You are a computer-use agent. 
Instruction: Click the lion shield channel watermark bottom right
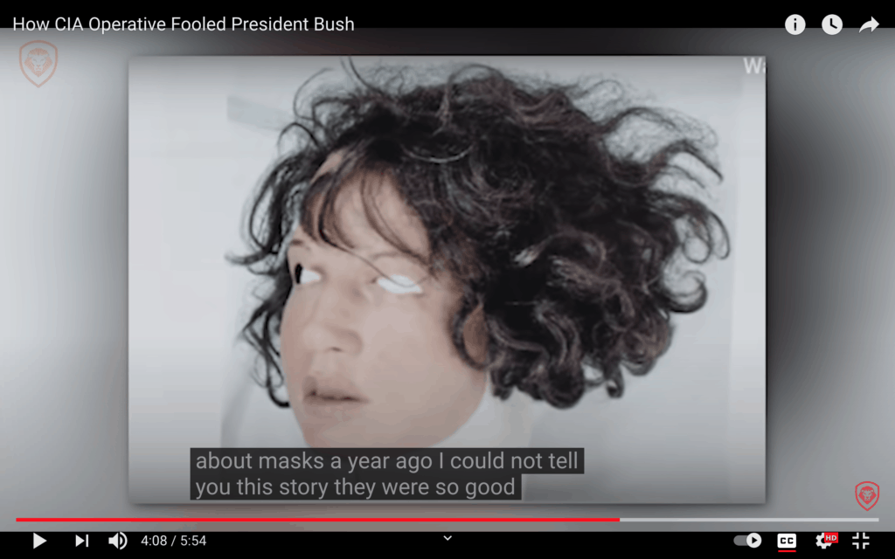[867, 496]
